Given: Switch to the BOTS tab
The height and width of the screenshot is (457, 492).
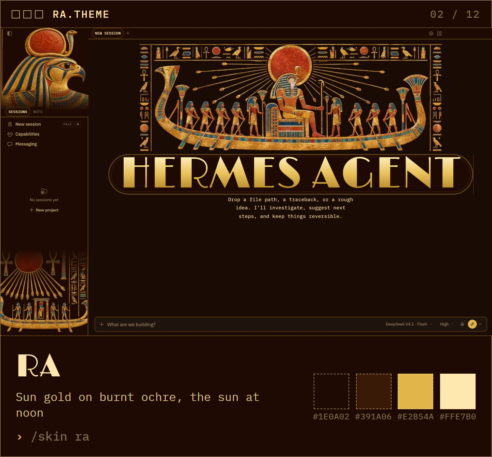Looking at the screenshot, I should point(38,112).
